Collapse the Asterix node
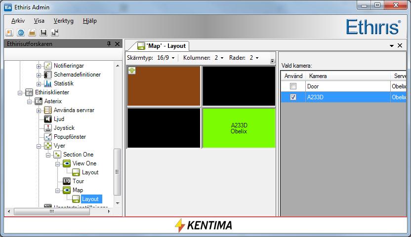411x237 pixels. pyautogui.click(x=29, y=102)
